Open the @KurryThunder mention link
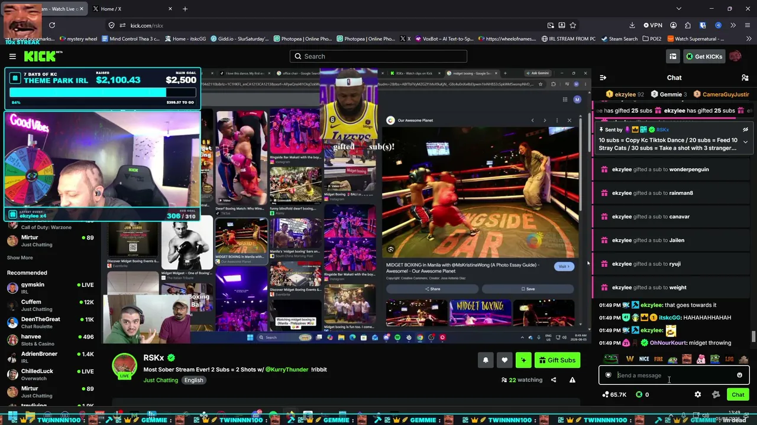 coord(287,370)
